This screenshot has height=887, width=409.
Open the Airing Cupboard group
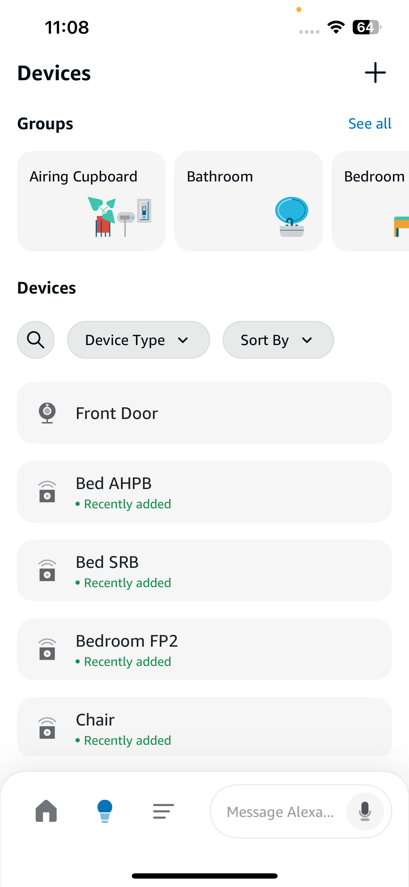tap(91, 201)
